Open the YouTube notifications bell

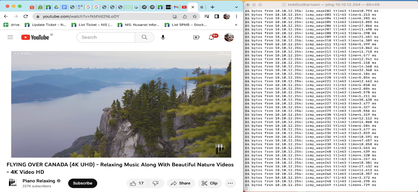tap(211, 37)
